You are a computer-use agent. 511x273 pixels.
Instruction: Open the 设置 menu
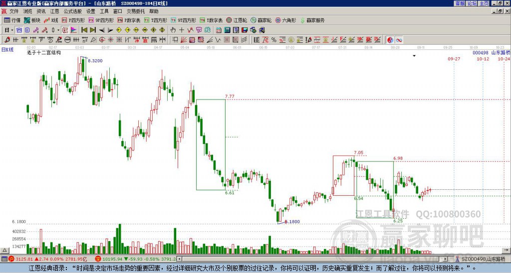click(x=91, y=11)
